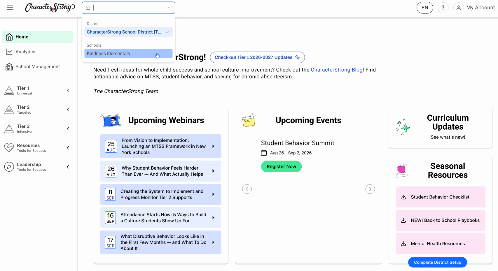Collapse the school selector dropdown chevron

coord(169,8)
